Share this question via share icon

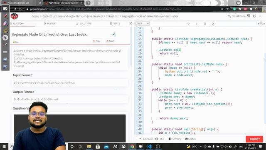pos(114,34)
